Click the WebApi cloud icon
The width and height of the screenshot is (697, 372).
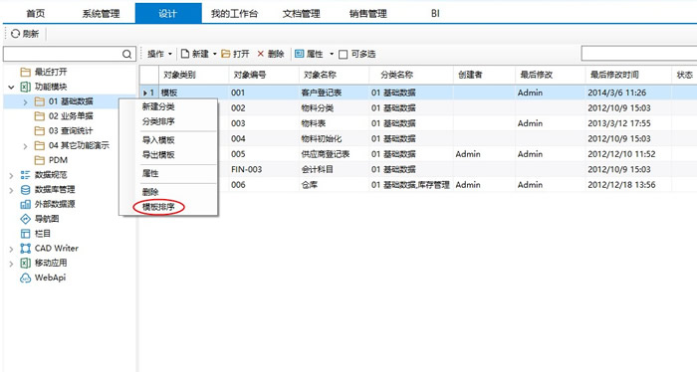25,278
